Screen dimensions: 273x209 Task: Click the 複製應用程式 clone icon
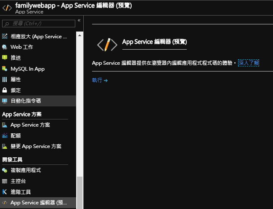[x=5, y=170]
